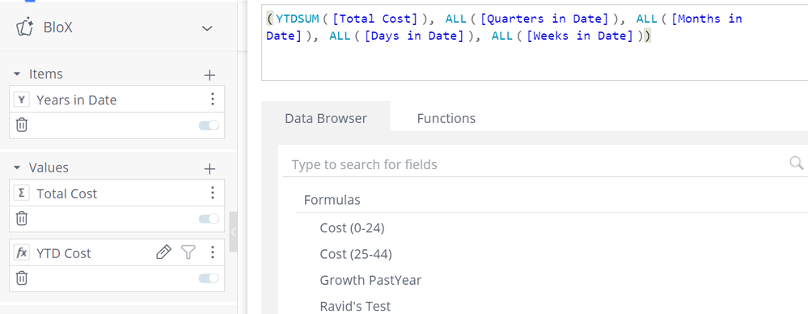Open the YTD Cost options menu

pyautogui.click(x=212, y=252)
